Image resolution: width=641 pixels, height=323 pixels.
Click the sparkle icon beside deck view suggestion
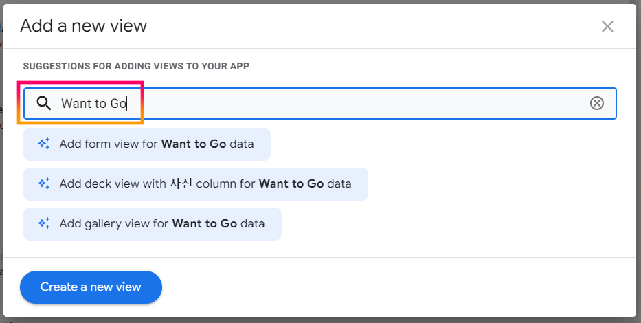click(x=44, y=184)
